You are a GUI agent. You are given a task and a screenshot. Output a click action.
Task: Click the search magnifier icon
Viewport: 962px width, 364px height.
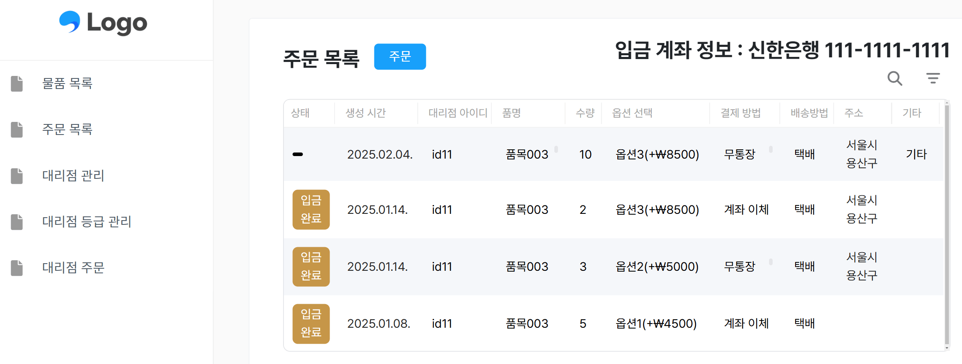pos(895,78)
